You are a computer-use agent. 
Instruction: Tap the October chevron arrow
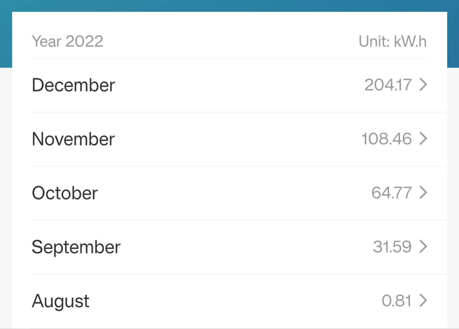[x=423, y=193]
